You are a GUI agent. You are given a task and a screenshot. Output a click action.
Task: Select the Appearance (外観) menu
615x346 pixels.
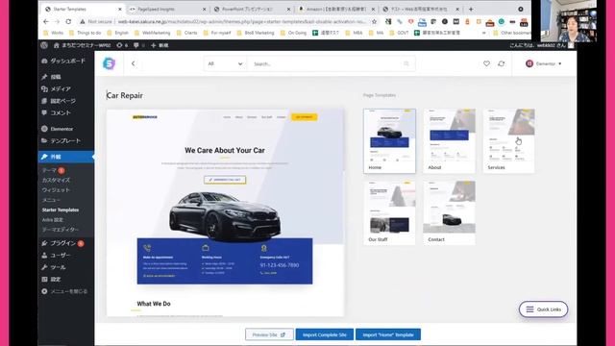click(x=66, y=157)
